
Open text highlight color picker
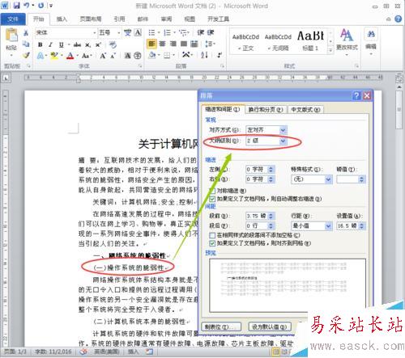(x=62, y=56)
